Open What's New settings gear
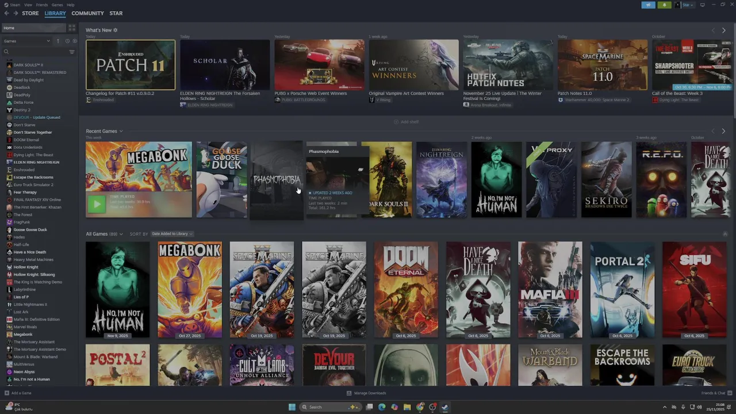 click(x=115, y=30)
